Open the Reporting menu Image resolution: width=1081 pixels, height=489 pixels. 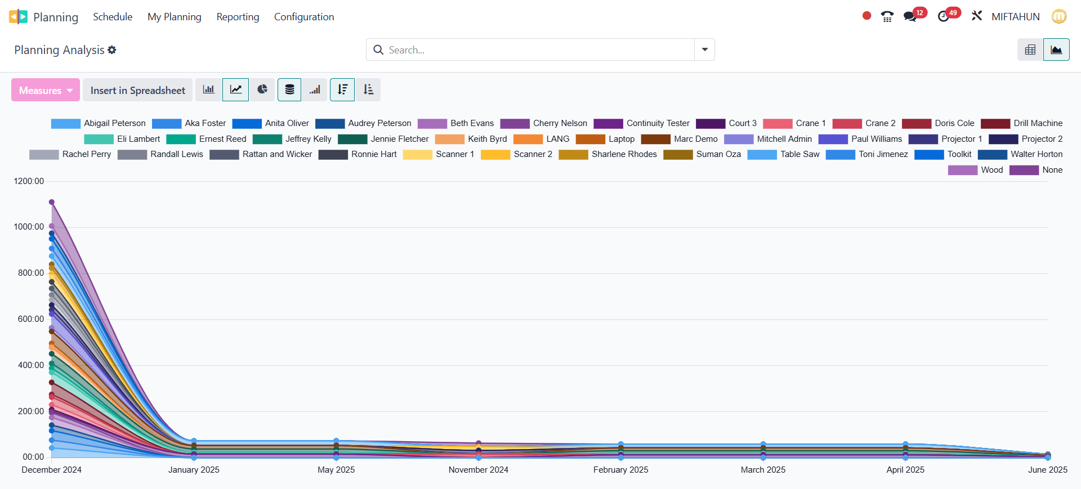238,17
